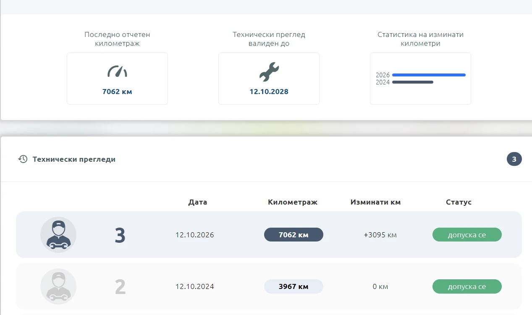Click the history clock icon beside Технически прегледи
Screen dimensions: 532x315
[x=23, y=159]
